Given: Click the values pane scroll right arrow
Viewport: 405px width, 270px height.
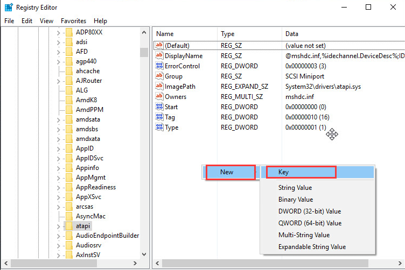Looking at the screenshot, I should pyautogui.click(x=400, y=264).
